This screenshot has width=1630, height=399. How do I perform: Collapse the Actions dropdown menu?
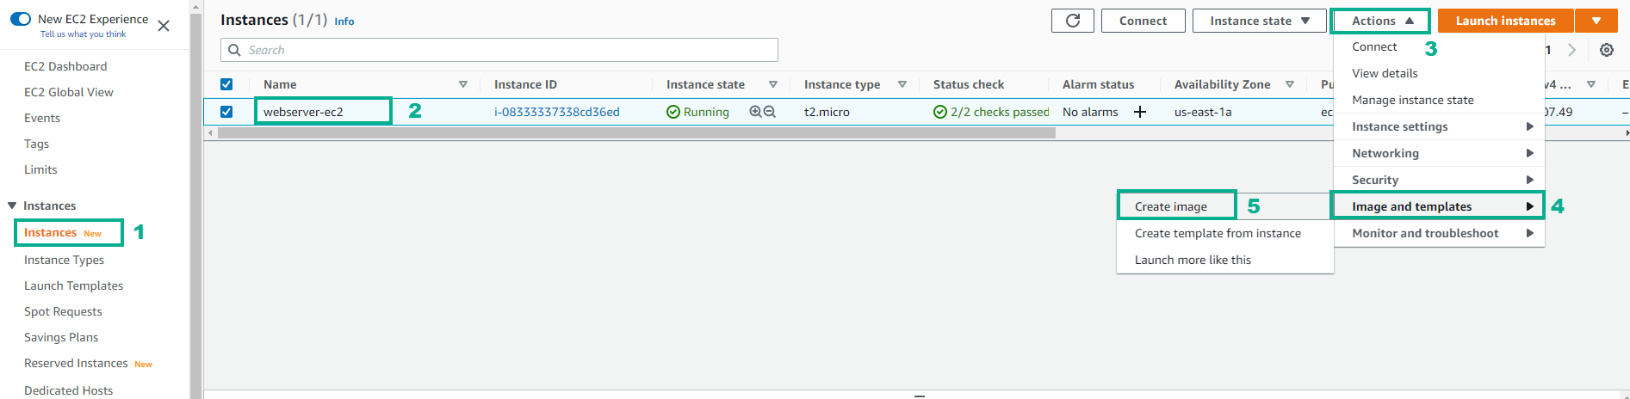tap(1381, 21)
